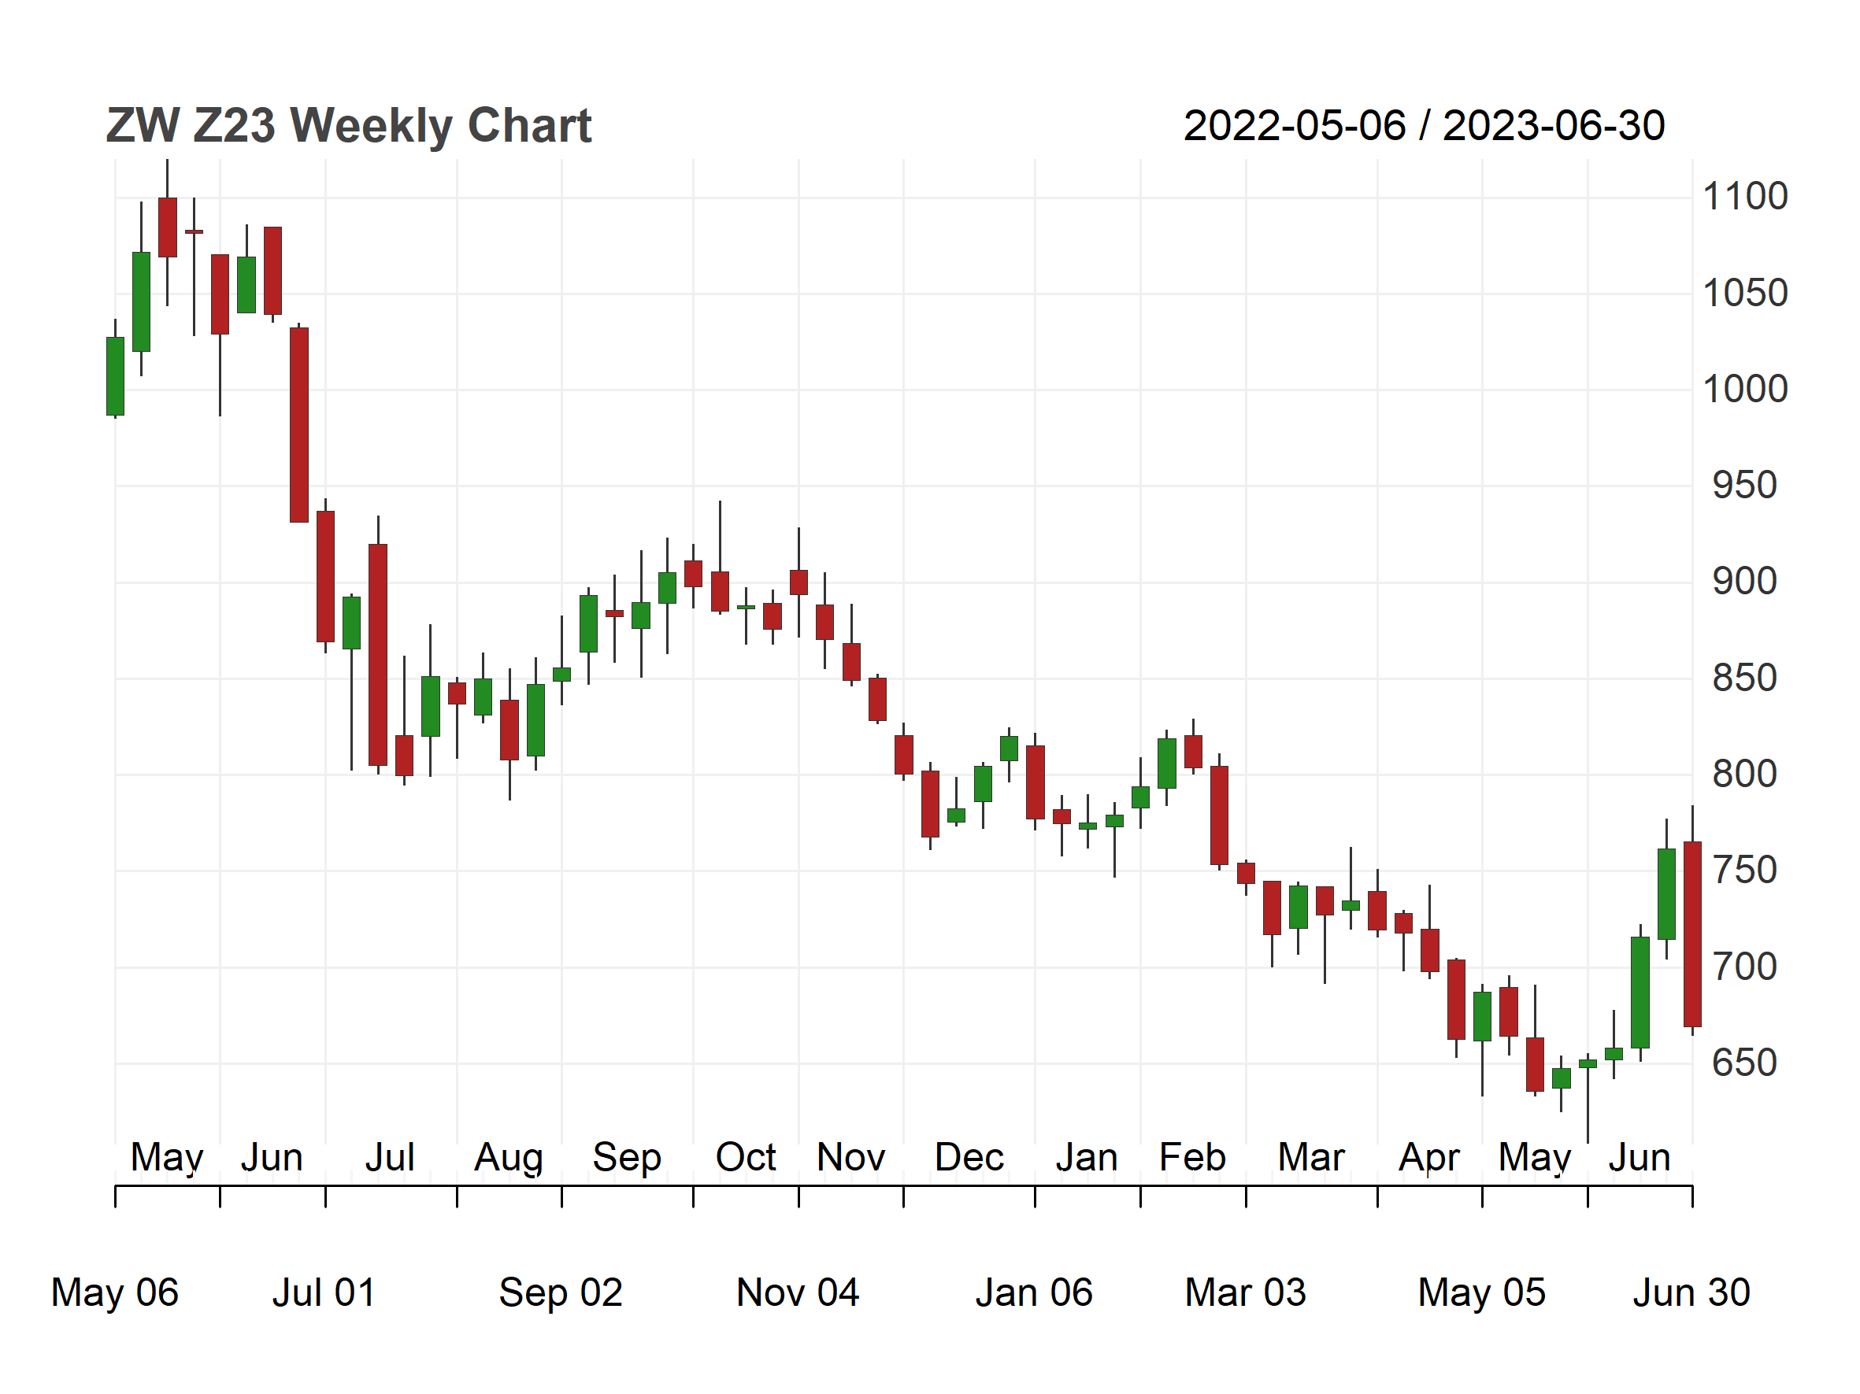Click the first green candlestick at chart start
Screen dimensions: 1860x1394
(x=115, y=375)
